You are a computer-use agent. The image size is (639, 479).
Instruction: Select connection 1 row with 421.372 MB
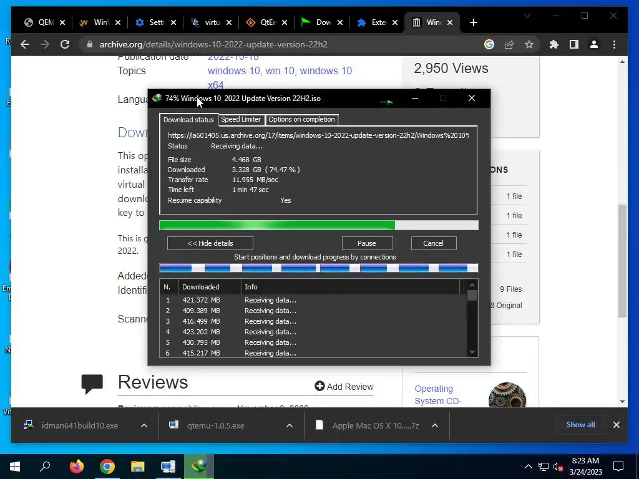point(313,300)
